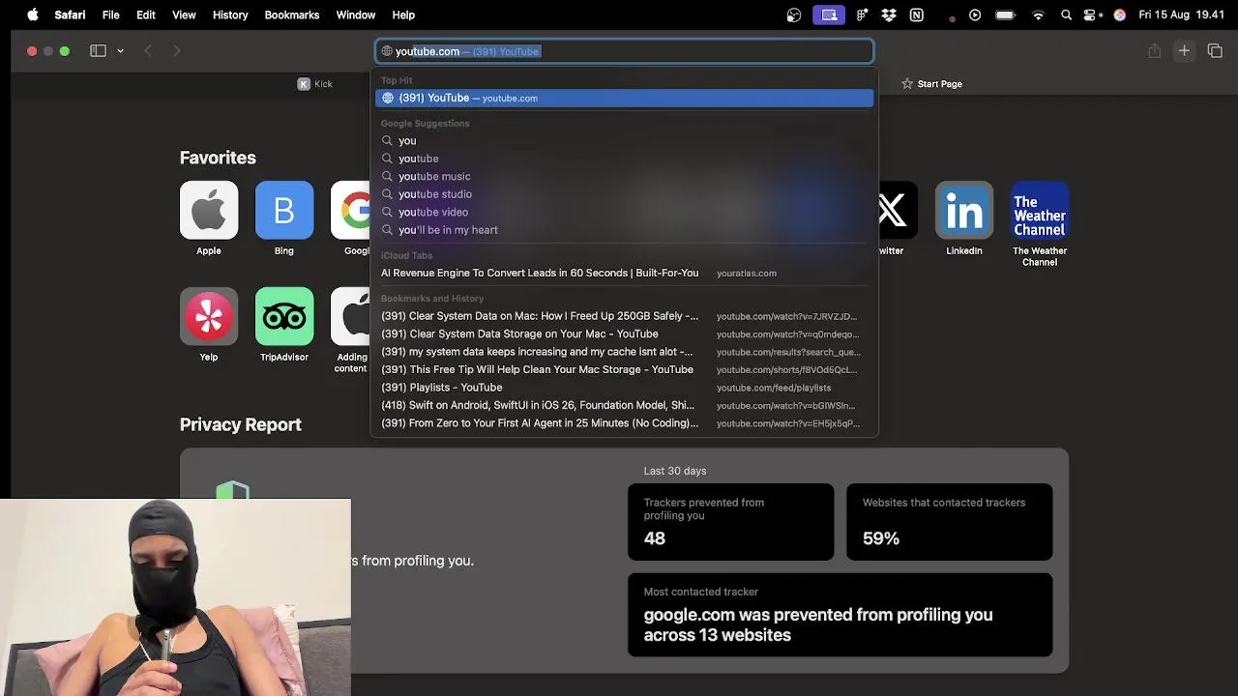Click the date and time Fri 15 Aug
Image resolution: width=1238 pixels, height=696 pixels.
click(x=1182, y=14)
